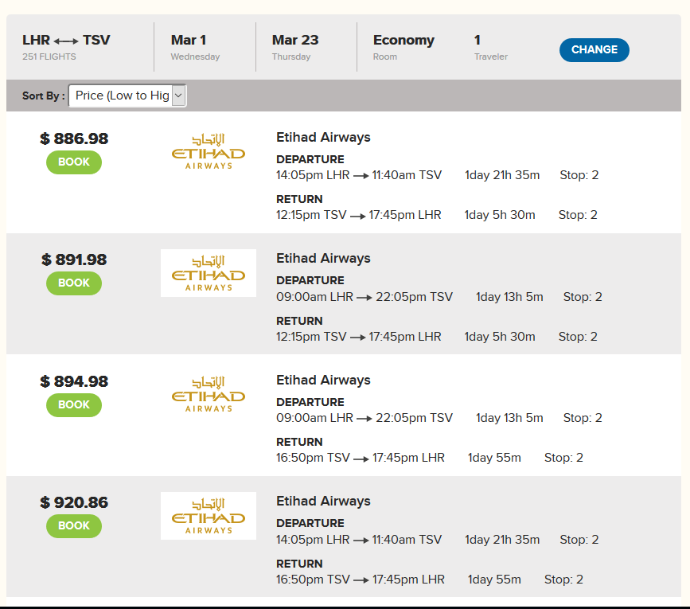This screenshot has height=609, width=690.
Task: Click the $ 920.86 price text
Action: pos(74,502)
